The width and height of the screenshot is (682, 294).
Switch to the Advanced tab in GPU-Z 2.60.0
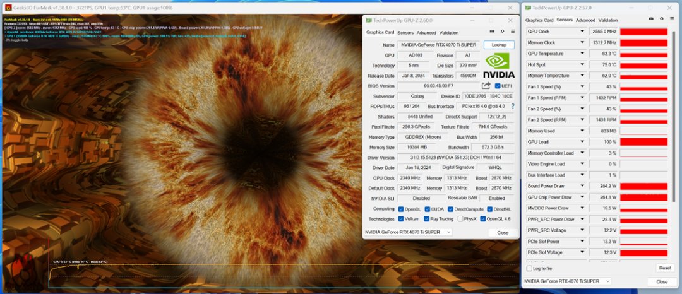[426, 33]
